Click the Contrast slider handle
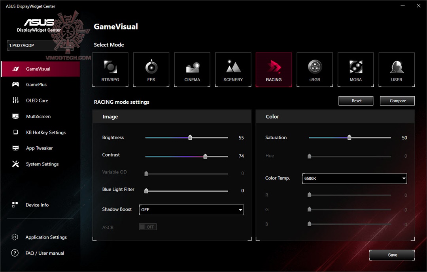 click(x=205, y=156)
